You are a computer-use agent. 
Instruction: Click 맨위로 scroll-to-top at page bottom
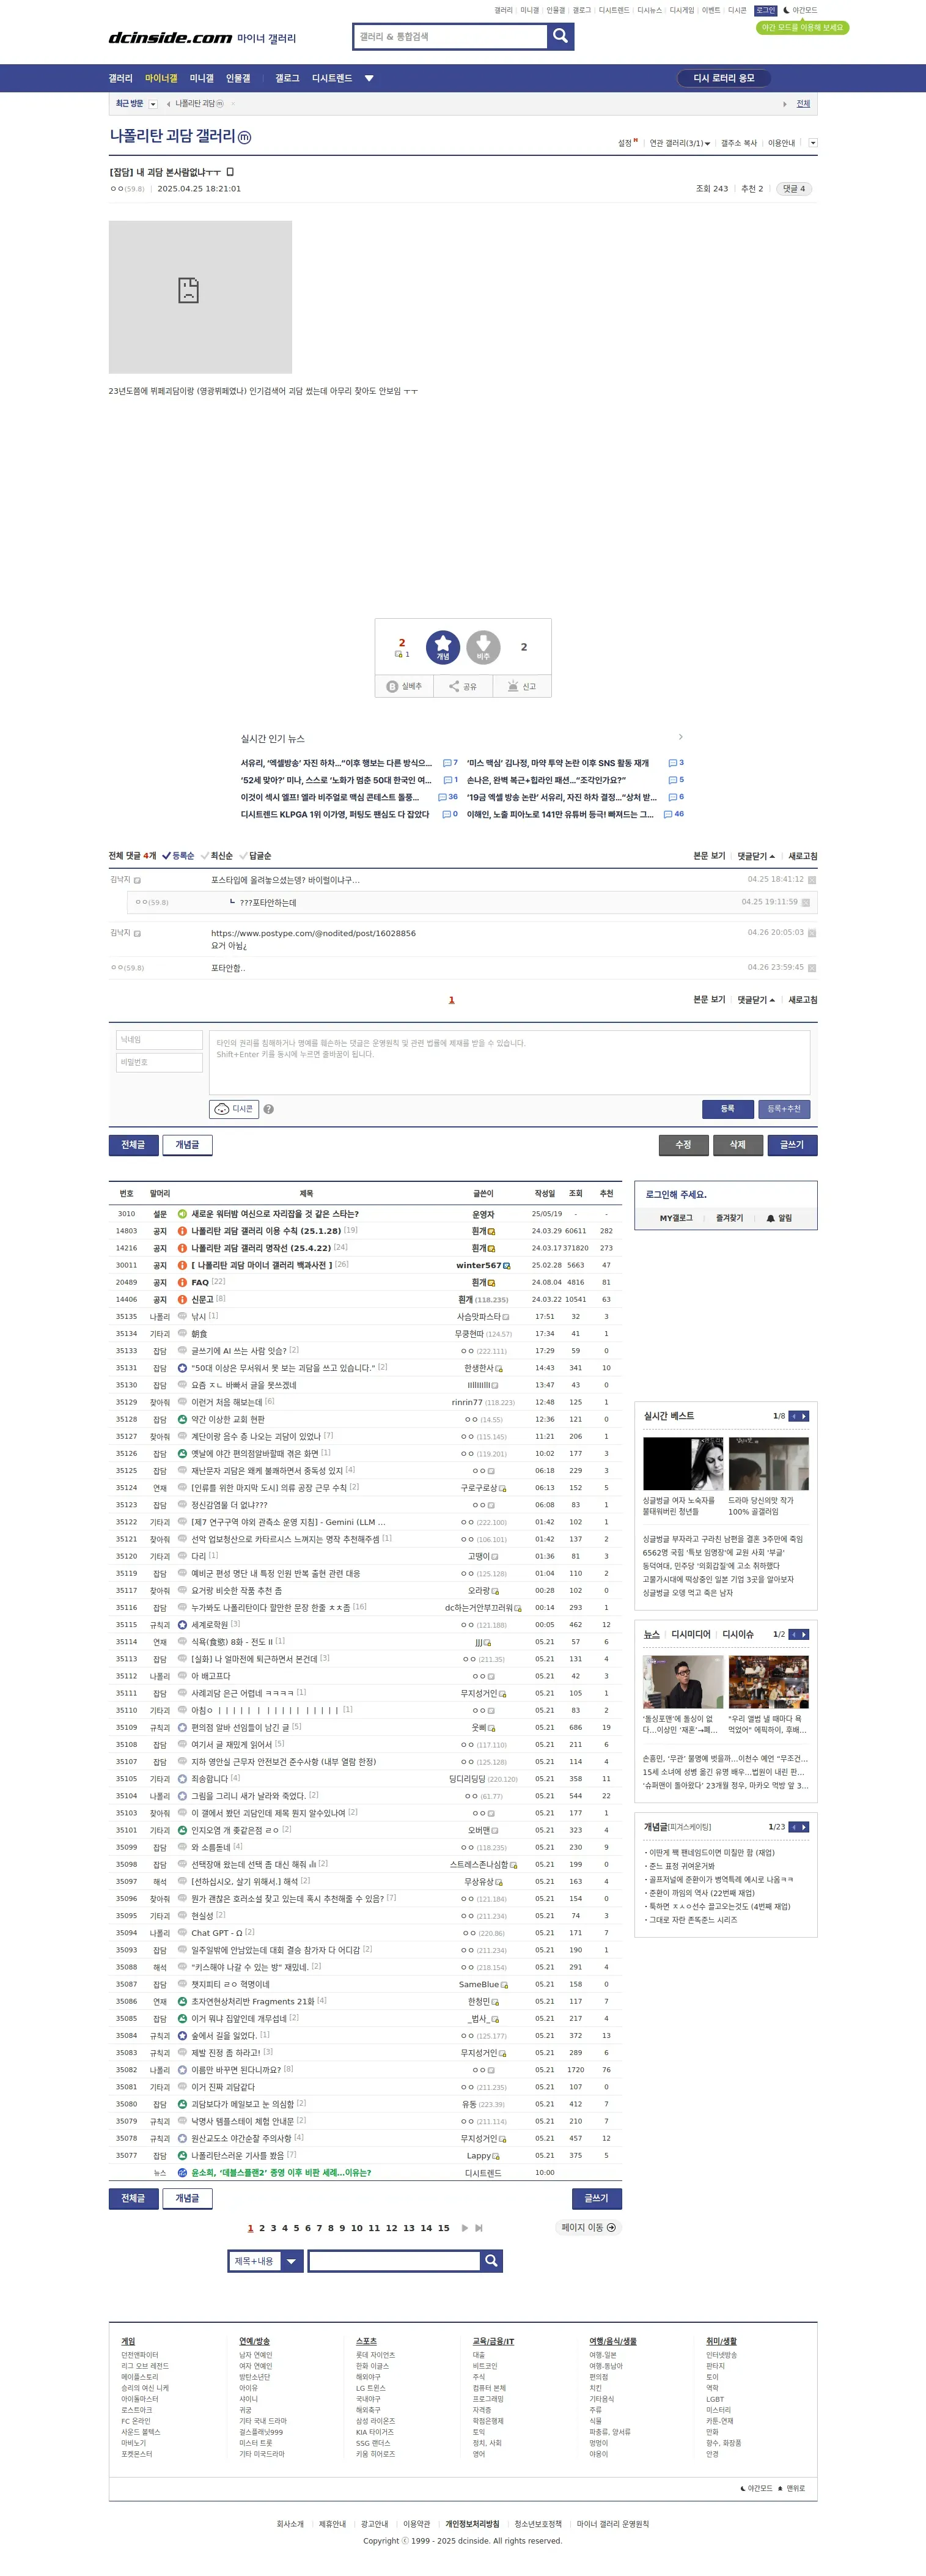(x=792, y=2488)
